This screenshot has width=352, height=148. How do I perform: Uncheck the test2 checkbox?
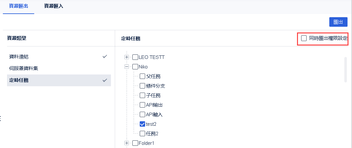tap(143, 124)
